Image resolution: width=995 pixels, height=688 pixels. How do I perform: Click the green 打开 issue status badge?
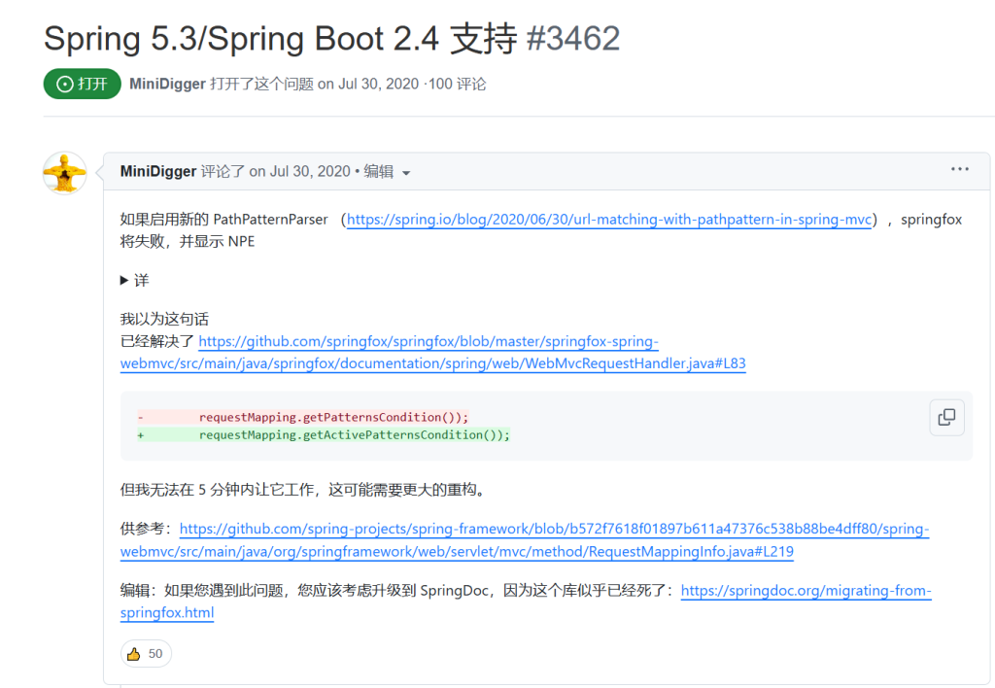[x=82, y=84]
